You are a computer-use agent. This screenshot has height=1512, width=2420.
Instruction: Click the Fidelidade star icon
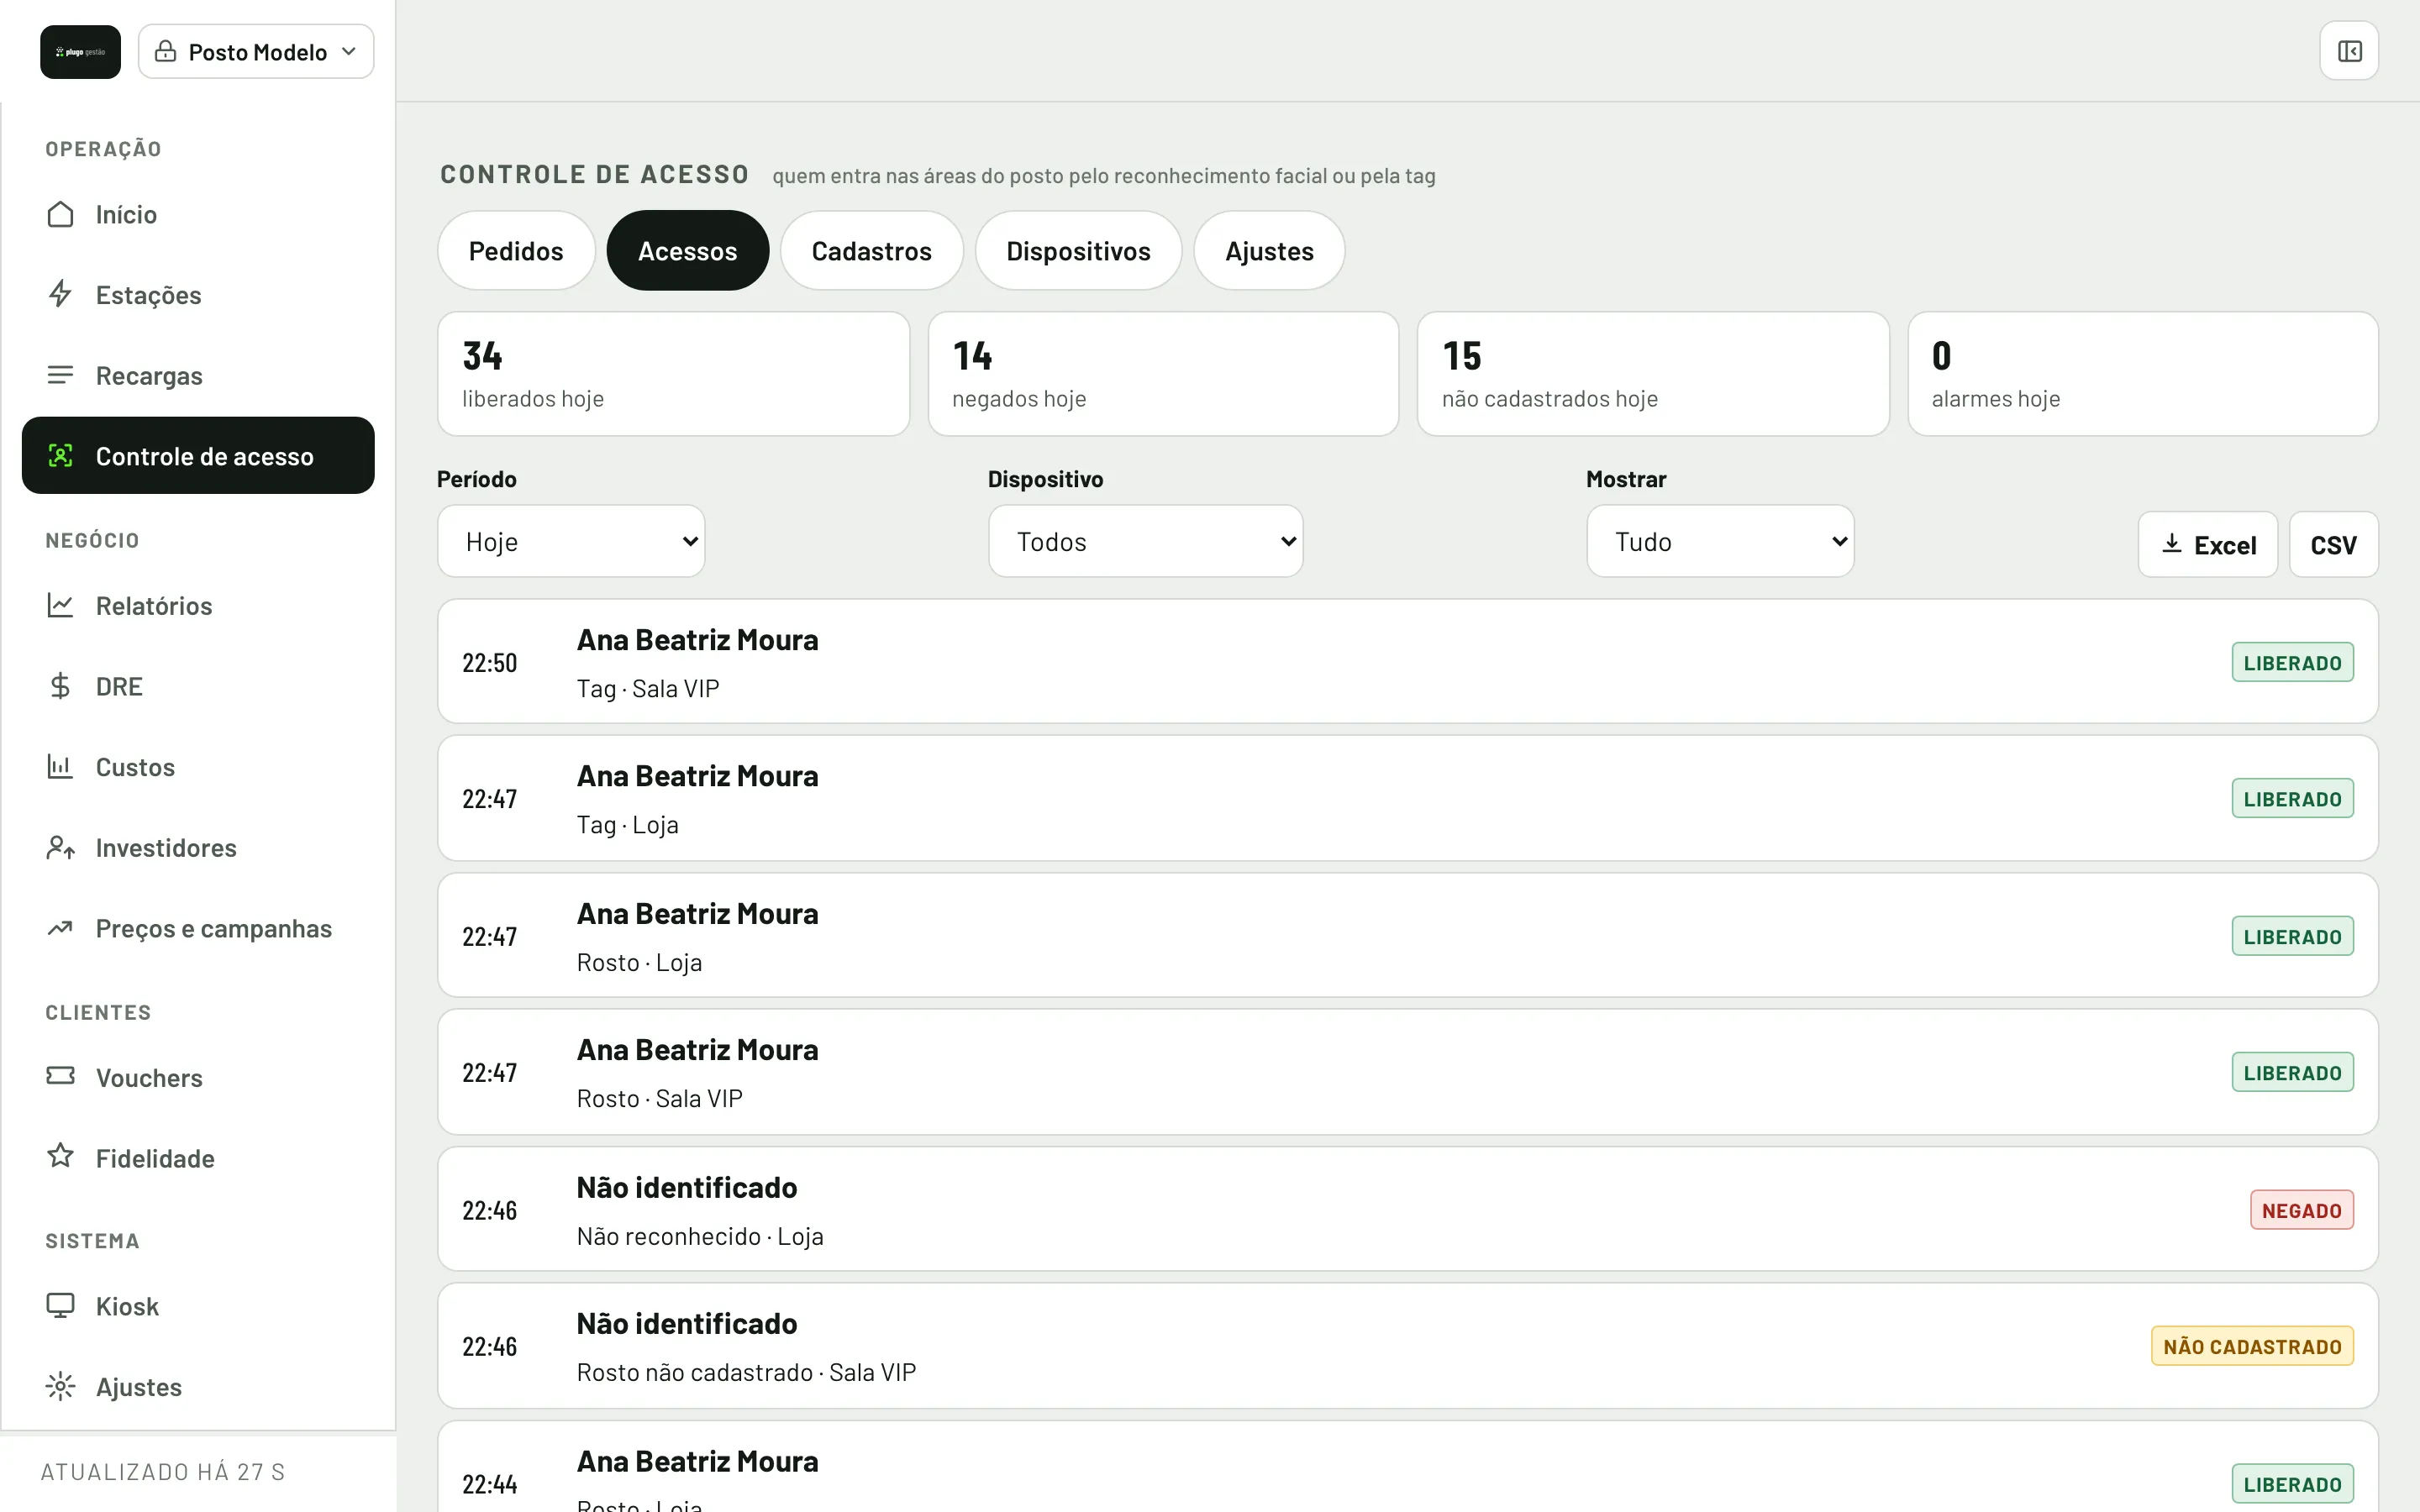[x=60, y=1156]
